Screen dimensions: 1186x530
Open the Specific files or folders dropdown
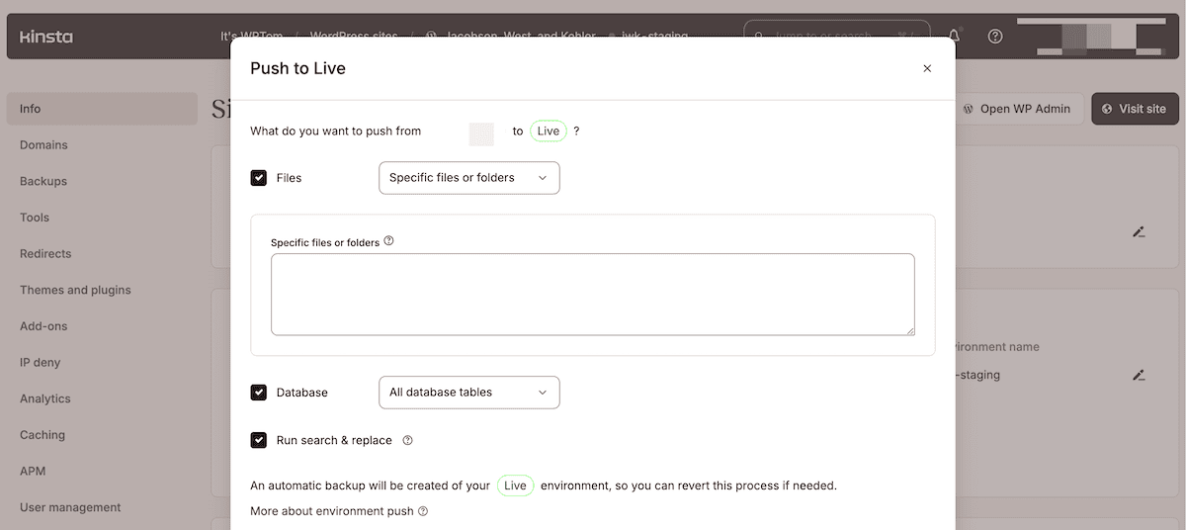click(x=469, y=178)
